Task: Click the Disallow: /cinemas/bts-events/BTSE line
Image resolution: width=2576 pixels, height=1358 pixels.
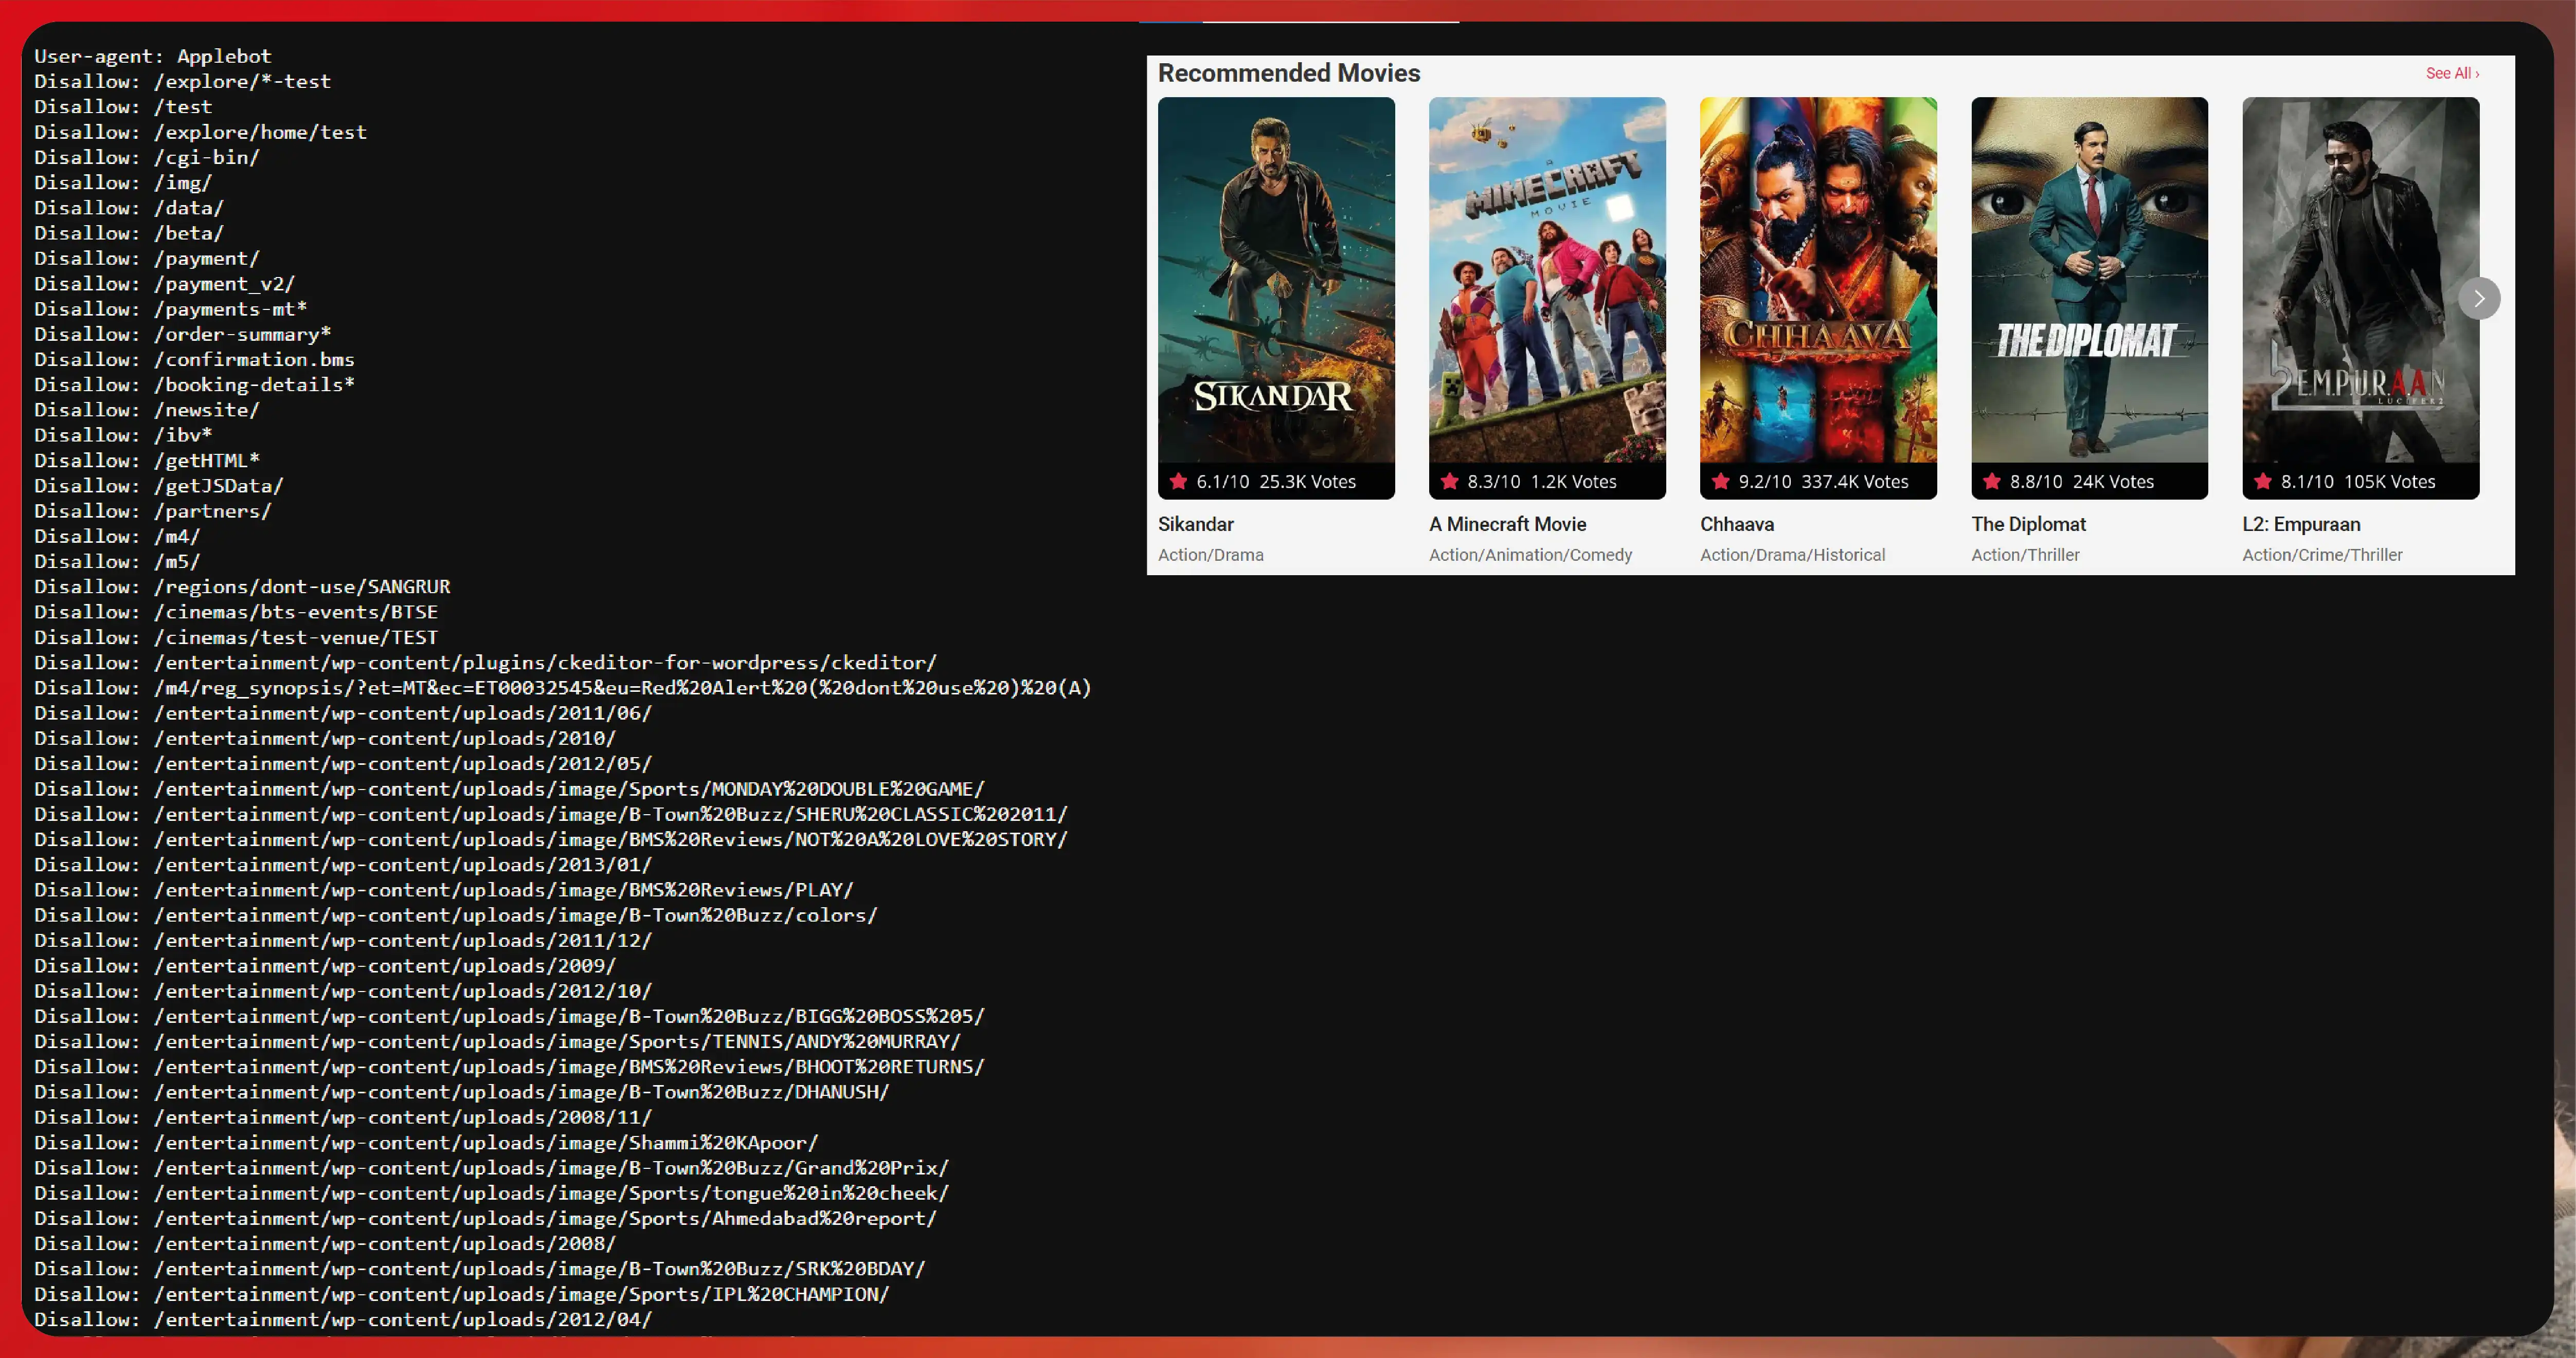Action: click(236, 612)
